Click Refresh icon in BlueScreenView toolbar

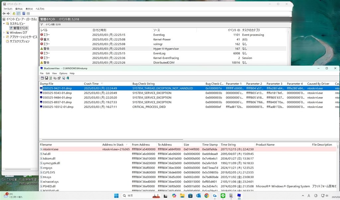tap(50, 78)
